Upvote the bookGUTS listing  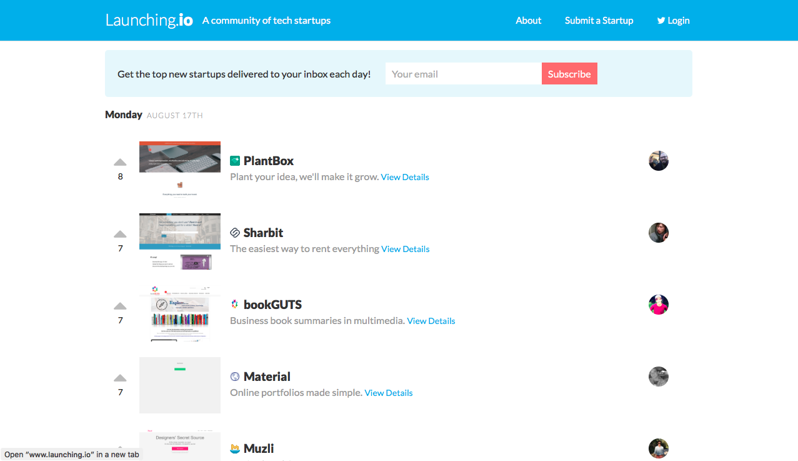(120, 305)
